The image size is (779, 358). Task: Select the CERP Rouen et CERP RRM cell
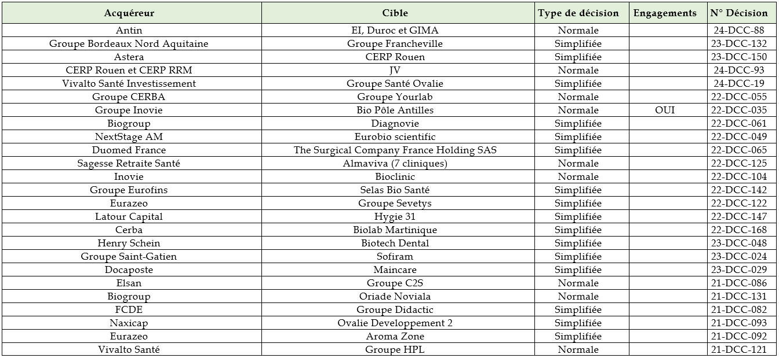[129, 70]
